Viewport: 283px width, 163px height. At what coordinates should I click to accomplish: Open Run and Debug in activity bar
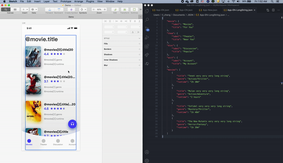147,37
